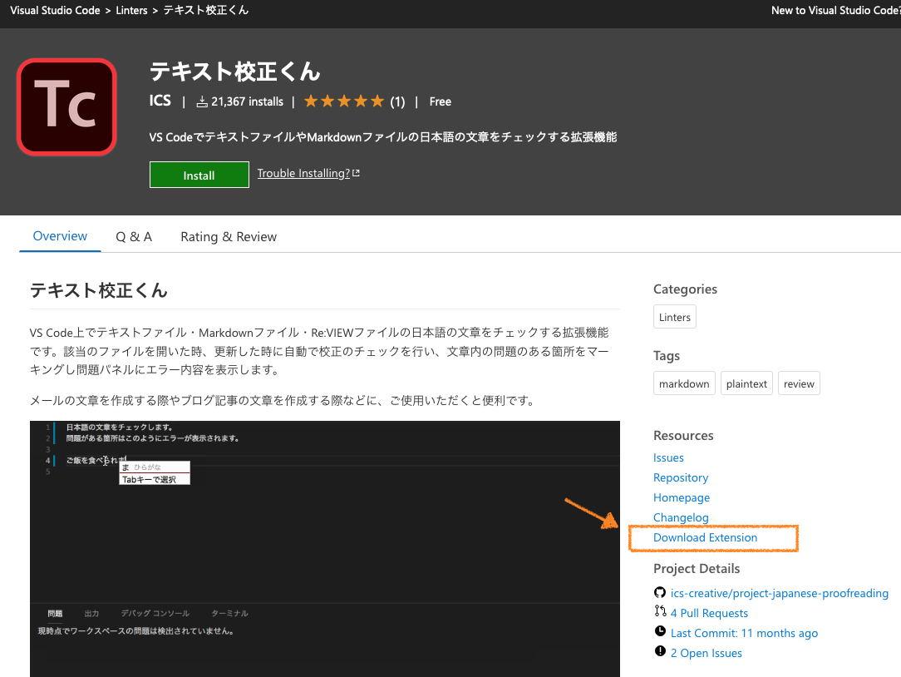Open the Homepage resource link
The height and width of the screenshot is (677, 901).
[x=682, y=497]
